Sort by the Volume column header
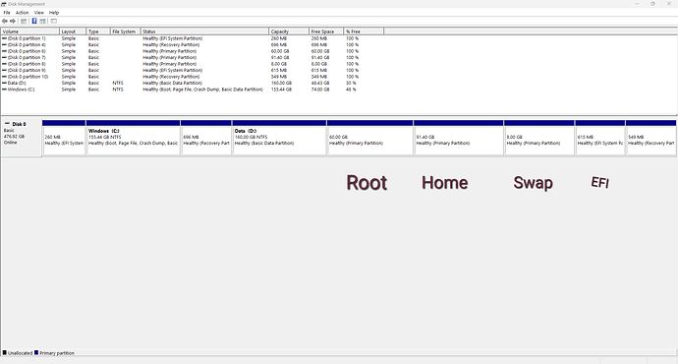 click(x=30, y=31)
